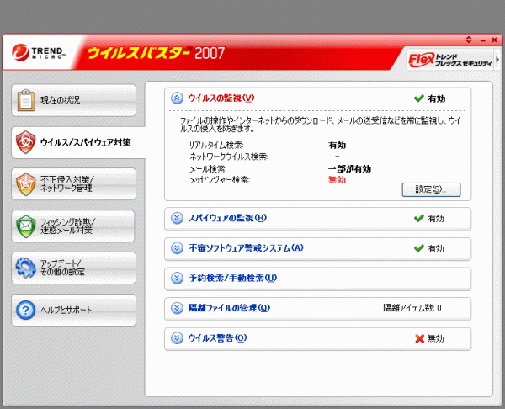Click the red 無効 status for メッセンジャー検索
This screenshot has width=505, height=409.
[337, 180]
